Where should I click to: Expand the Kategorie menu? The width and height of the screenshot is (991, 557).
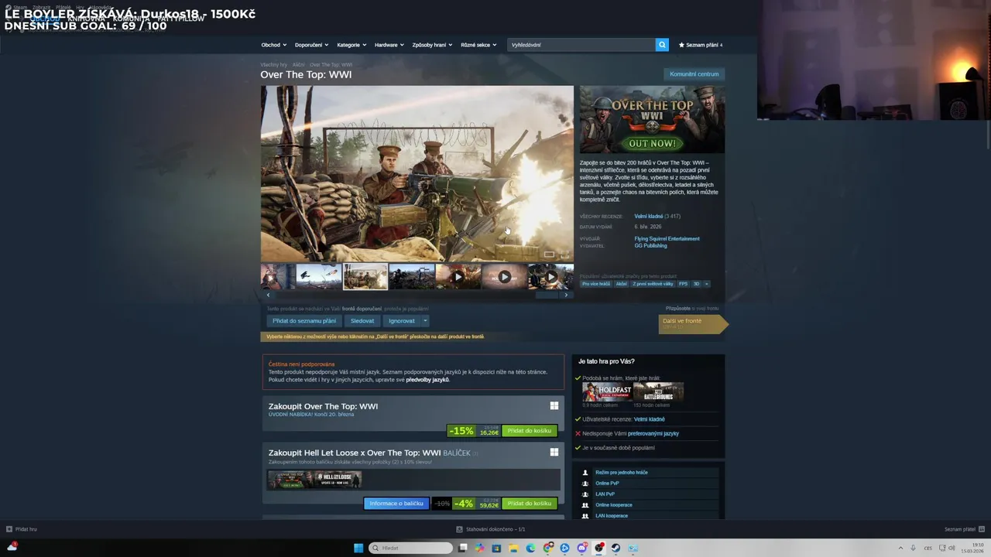point(351,45)
